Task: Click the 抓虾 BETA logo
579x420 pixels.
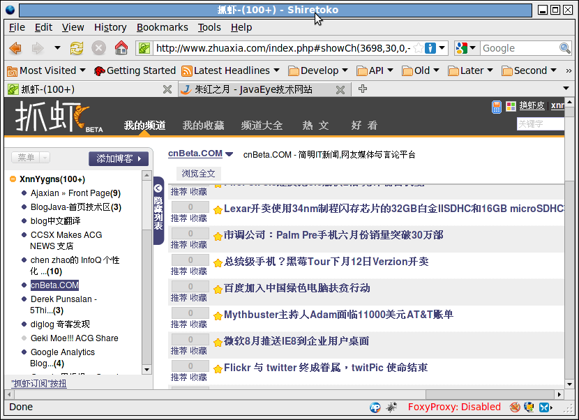Action: [x=59, y=117]
